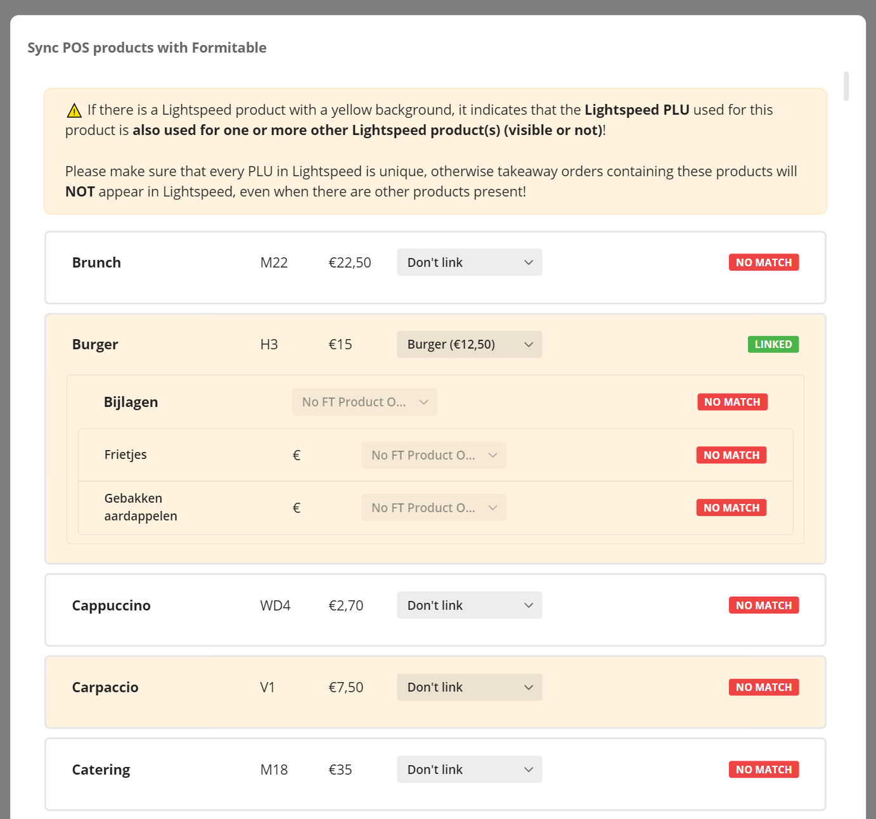Click the yellow warning triangle icon
The width and height of the screenshot is (876, 819).
[74, 111]
